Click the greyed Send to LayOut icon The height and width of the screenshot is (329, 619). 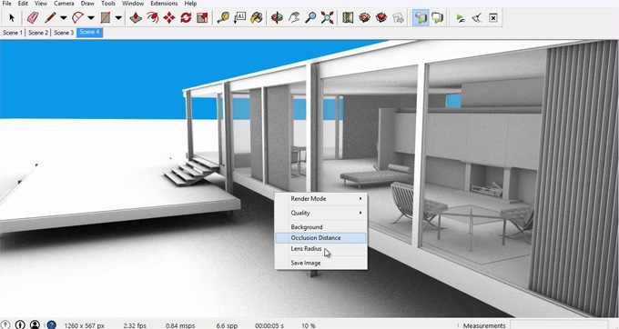pos(399,18)
